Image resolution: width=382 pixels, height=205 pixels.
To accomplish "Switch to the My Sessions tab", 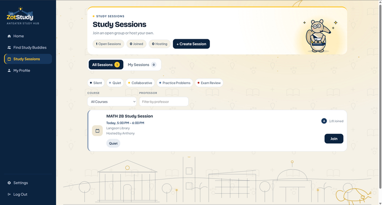I will point(142,65).
